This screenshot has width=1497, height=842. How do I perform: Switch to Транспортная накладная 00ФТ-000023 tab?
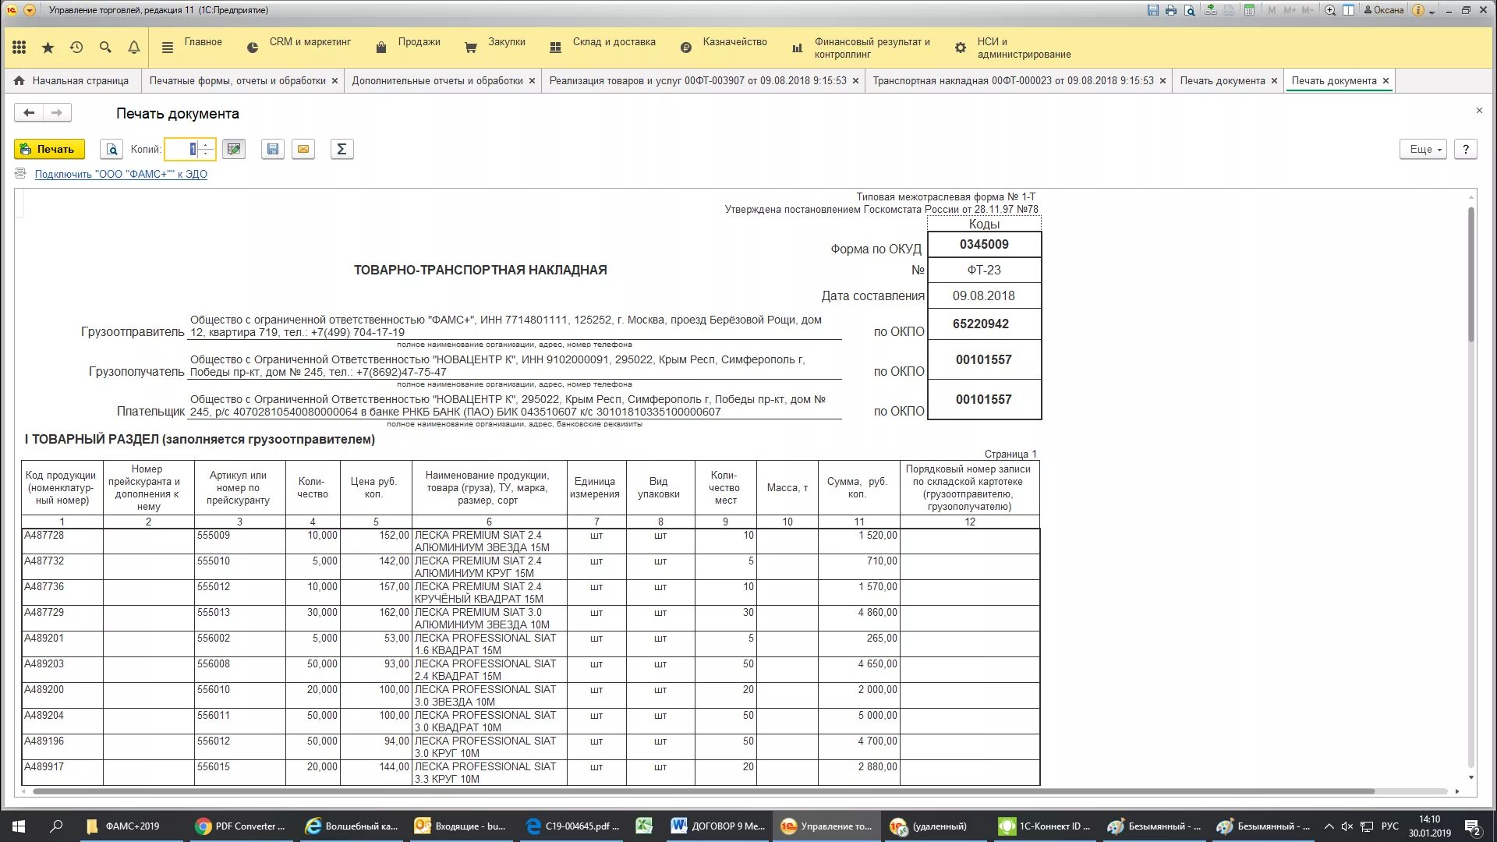1012,80
